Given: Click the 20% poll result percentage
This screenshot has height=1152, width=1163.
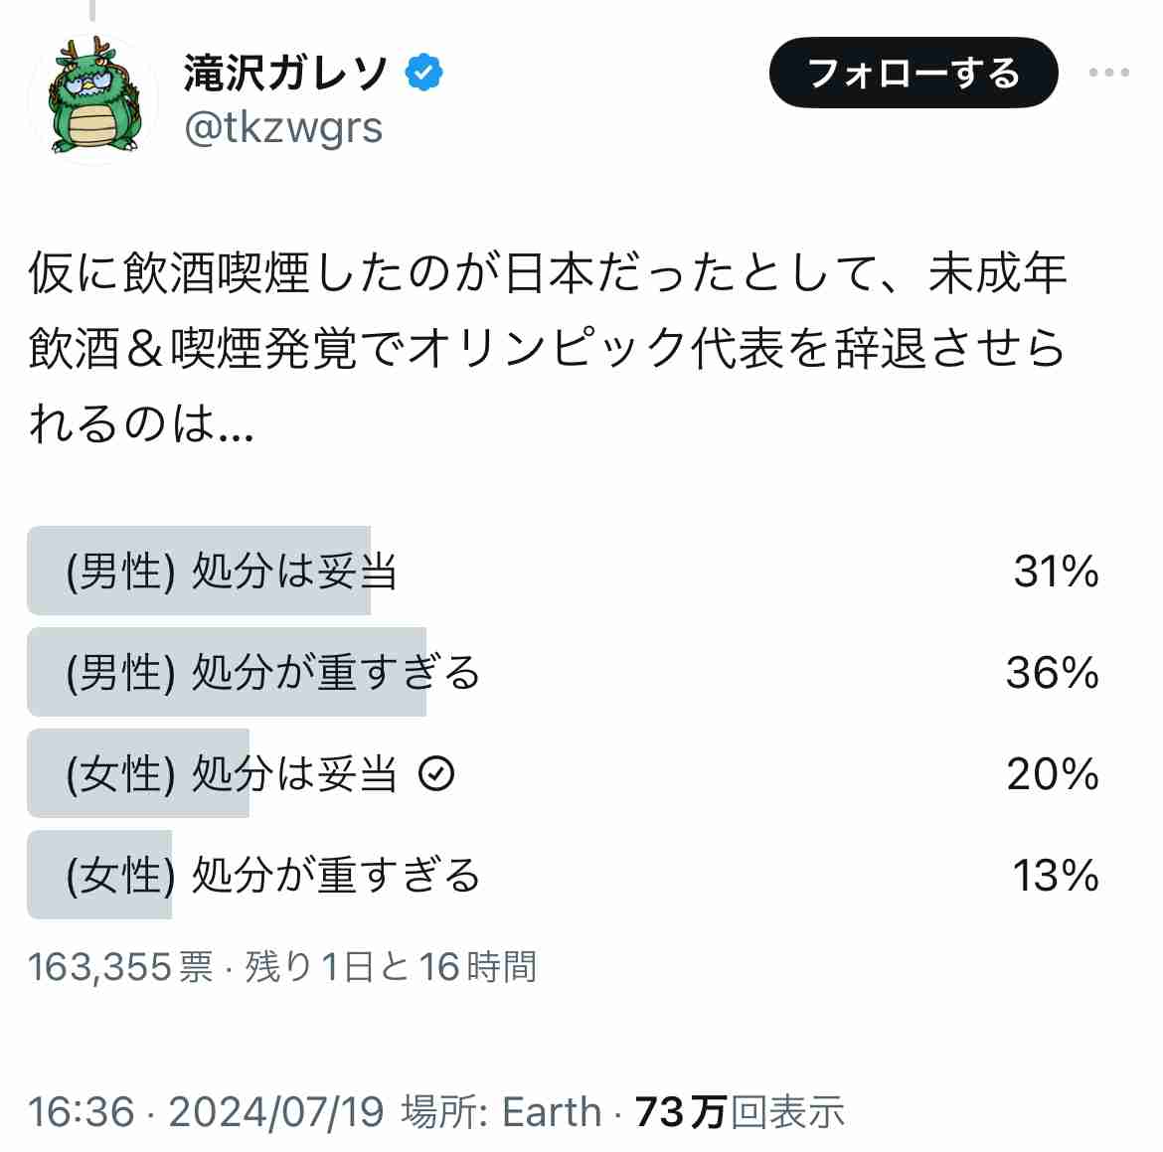Looking at the screenshot, I should [1053, 774].
